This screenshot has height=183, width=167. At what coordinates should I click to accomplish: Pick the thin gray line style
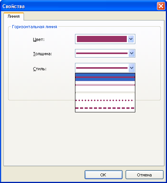click(105, 92)
